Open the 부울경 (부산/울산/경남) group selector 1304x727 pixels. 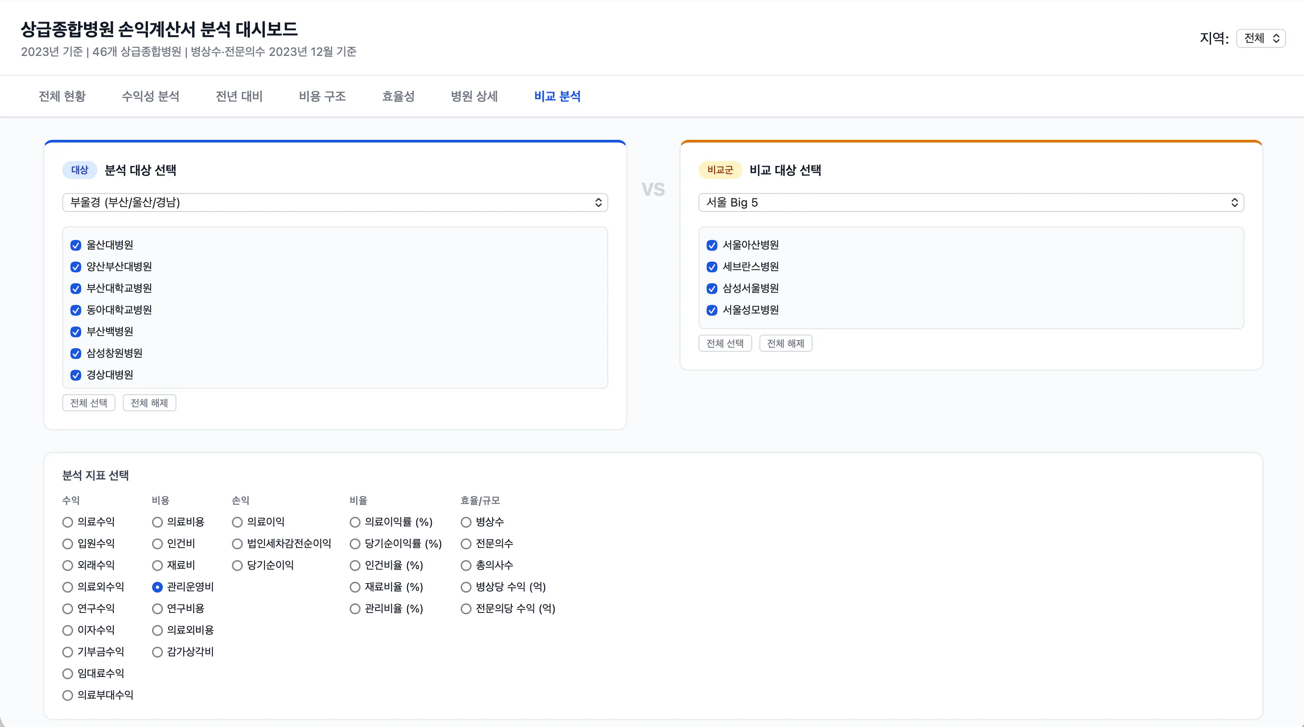click(335, 202)
